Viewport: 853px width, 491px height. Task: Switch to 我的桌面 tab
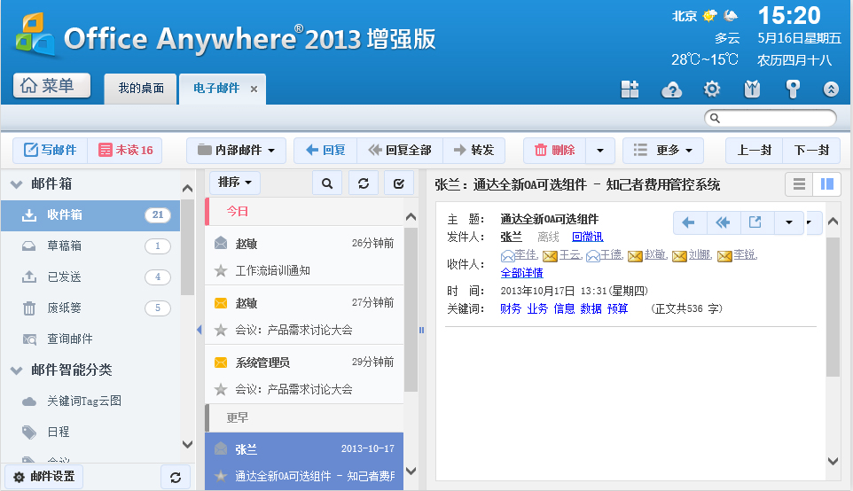[x=141, y=89]
